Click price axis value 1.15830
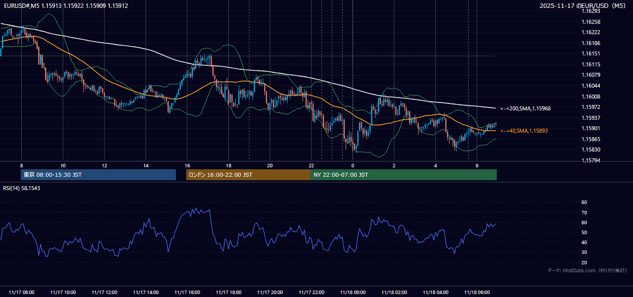The width and height of the screenshot is (633, 297). [591, 149]
